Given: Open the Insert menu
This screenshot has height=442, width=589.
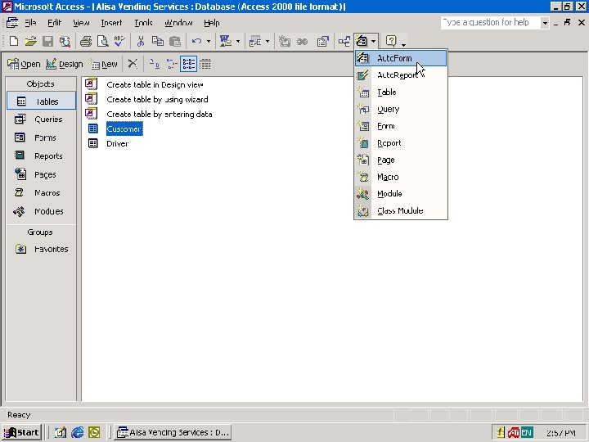Looking at the screenshot, I should coord(111,23).
